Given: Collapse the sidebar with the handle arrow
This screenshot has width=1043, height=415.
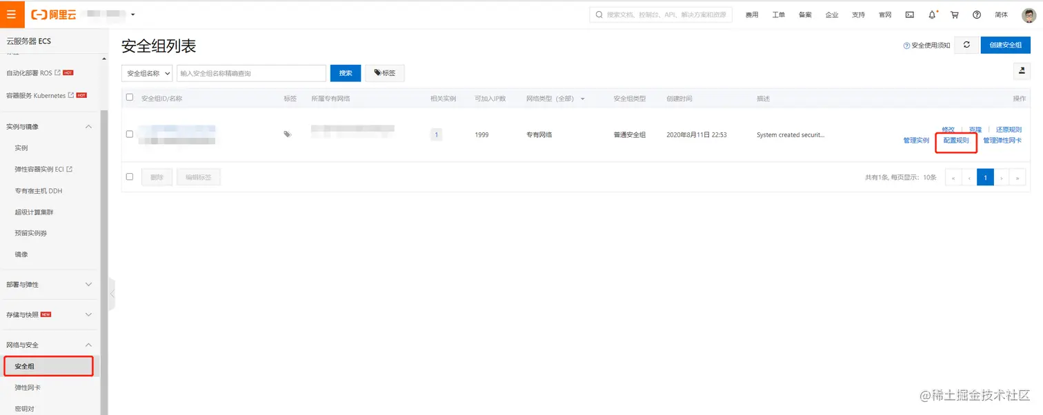Looking at the screenshot, I should (x=112, y=294).
